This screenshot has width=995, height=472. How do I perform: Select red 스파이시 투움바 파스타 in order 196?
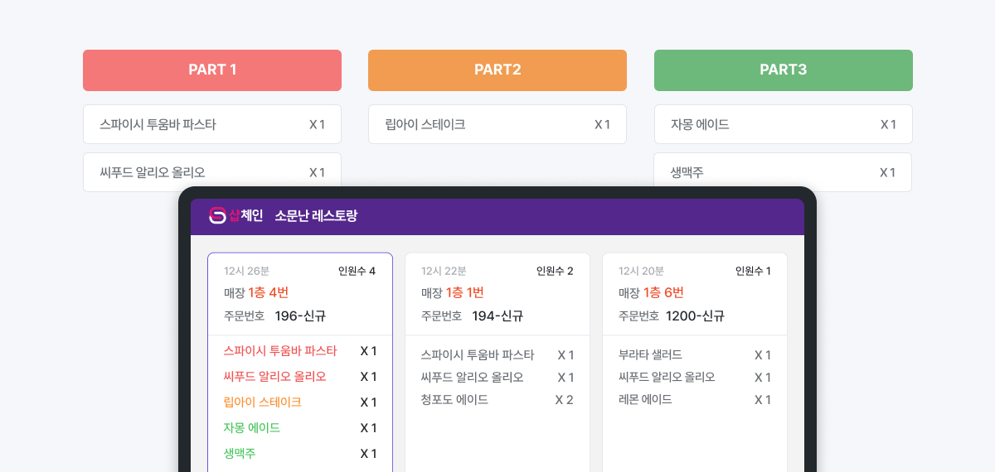pos(280,351)
